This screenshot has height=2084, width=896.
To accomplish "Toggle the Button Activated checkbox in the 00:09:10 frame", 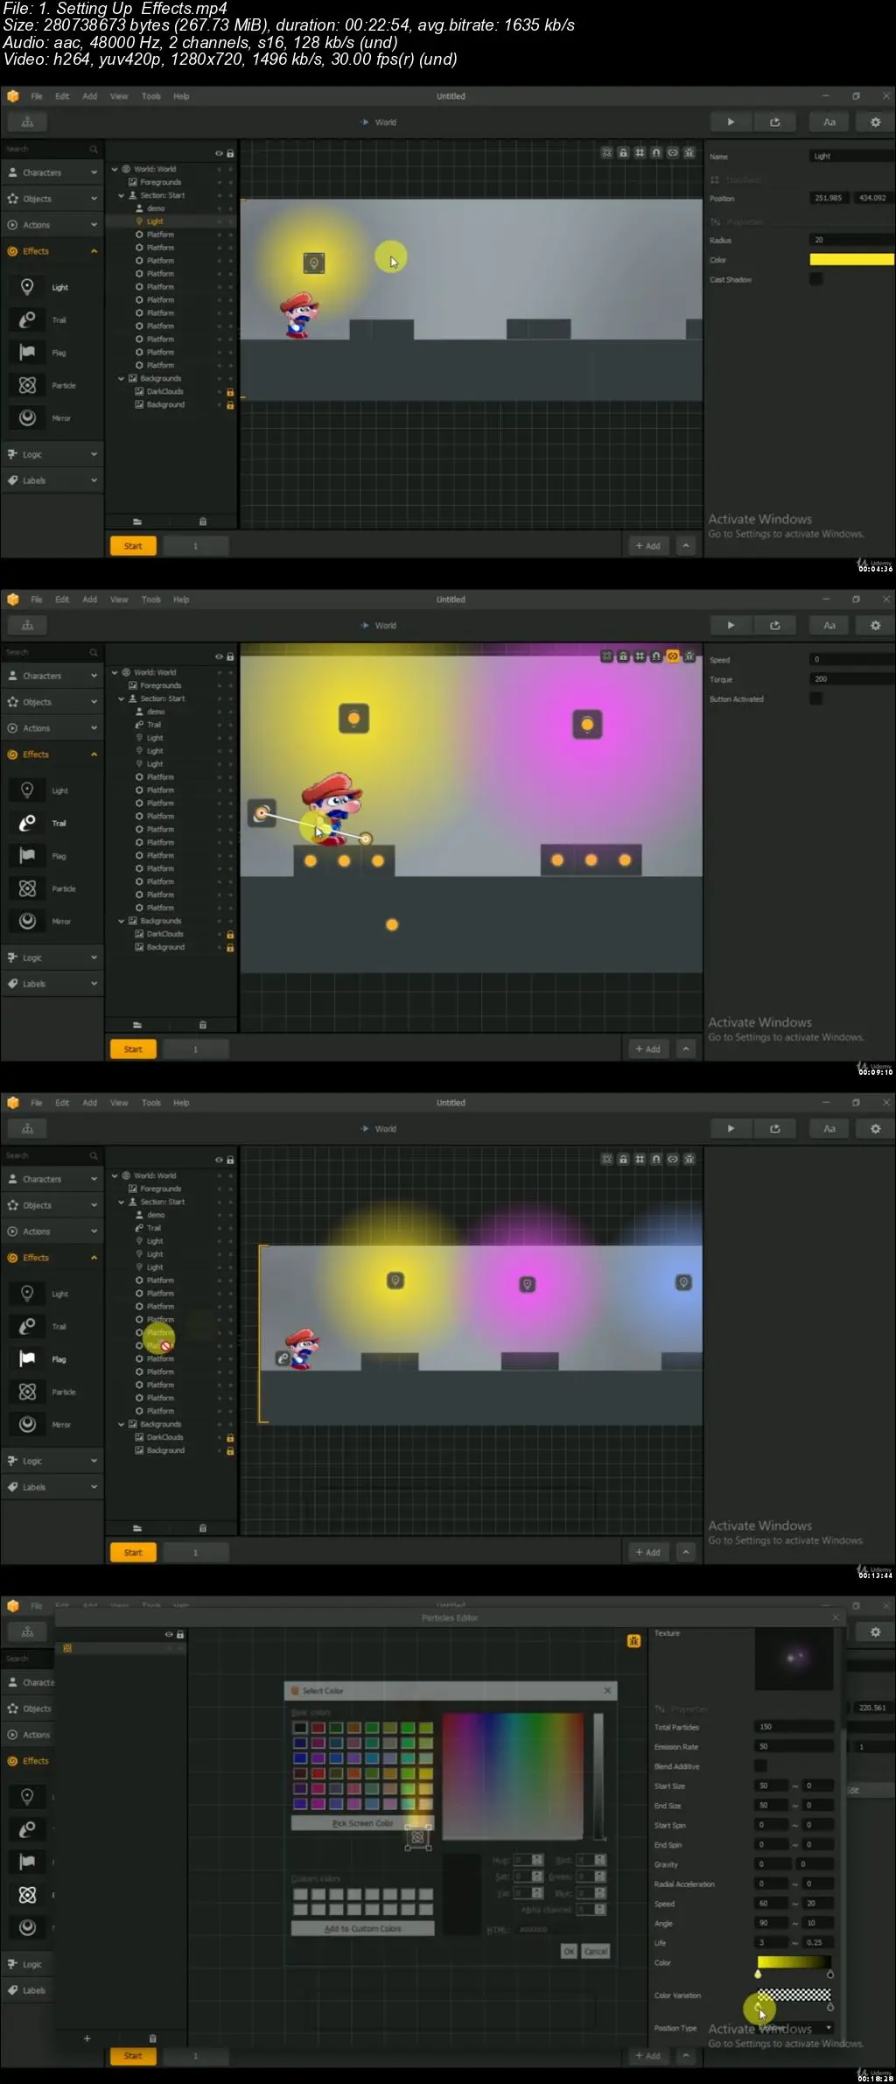I will [x=815, y=698].
